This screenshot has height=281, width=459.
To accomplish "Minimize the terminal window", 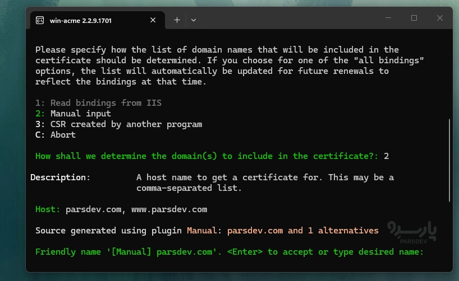I will (388, 18).
